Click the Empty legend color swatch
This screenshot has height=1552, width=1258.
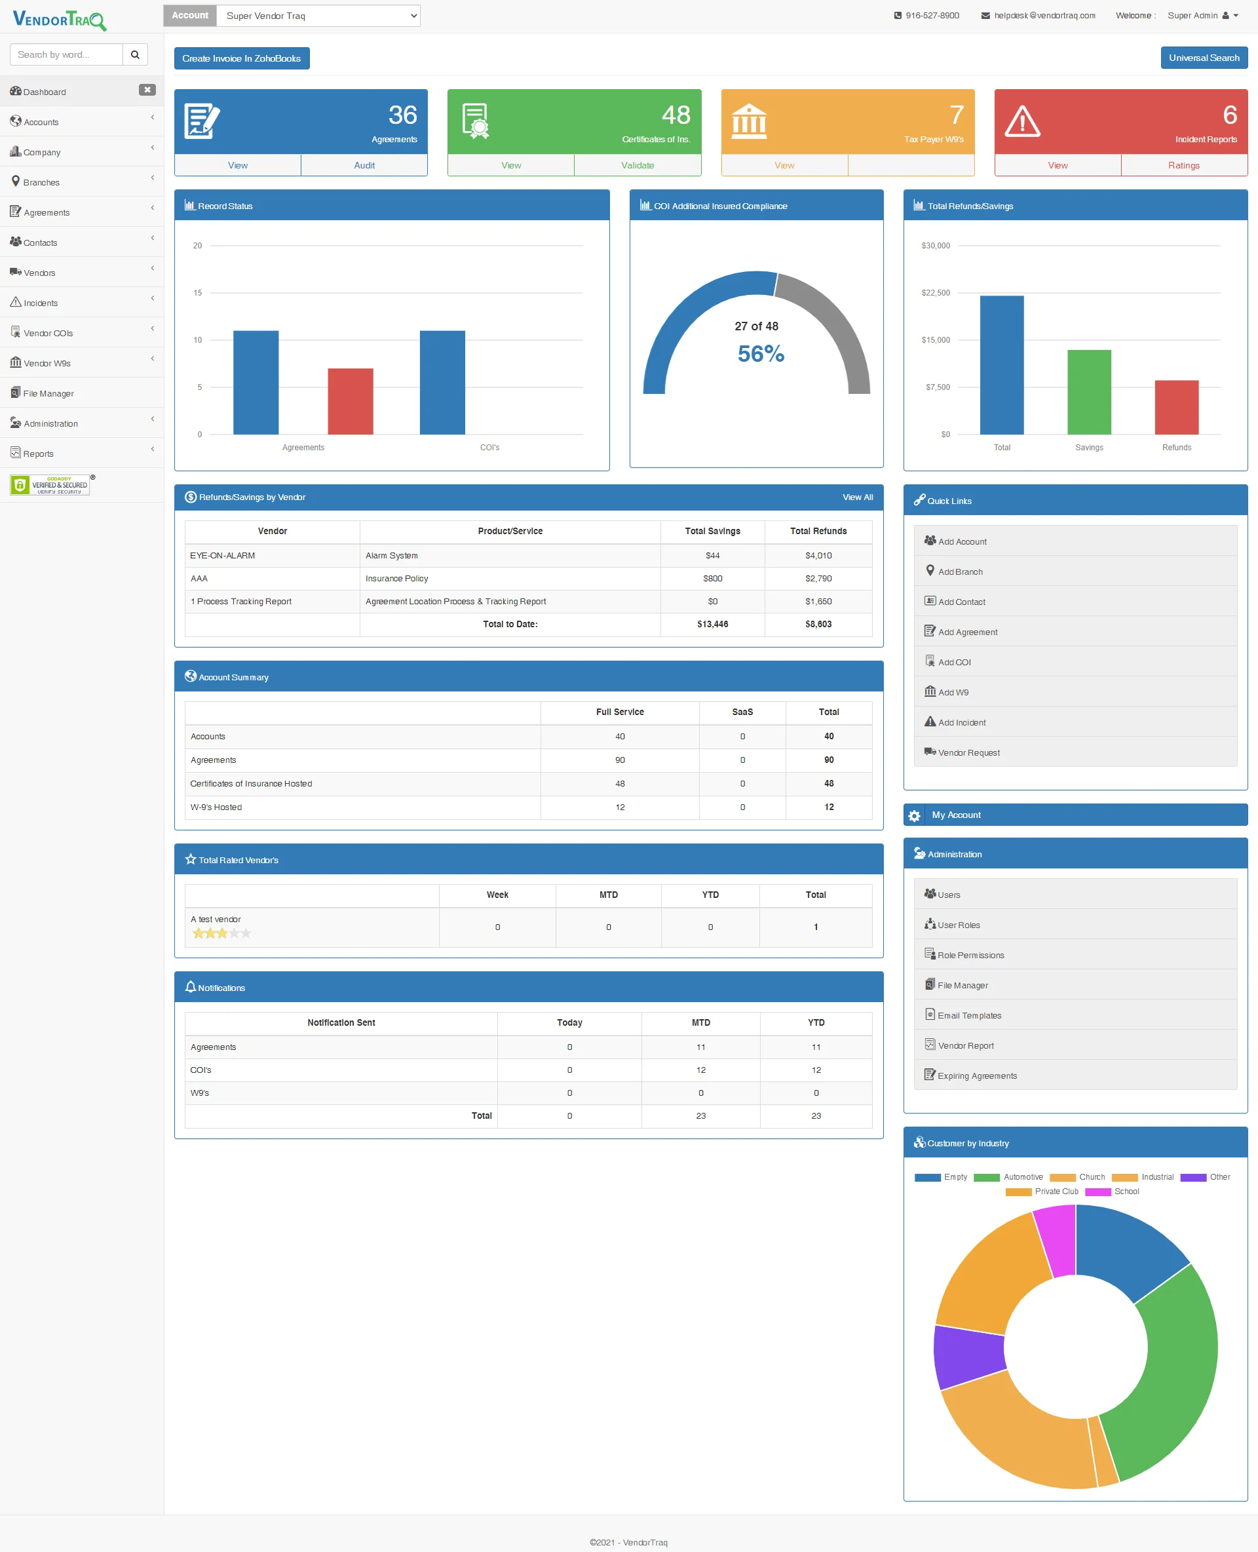(927, 1177)
